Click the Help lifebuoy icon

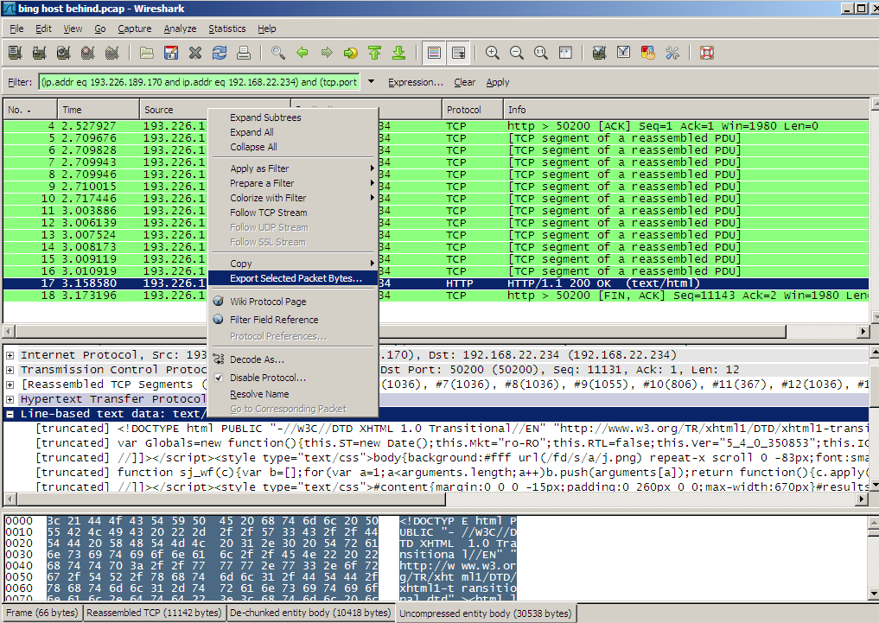[x=706, y=53]
